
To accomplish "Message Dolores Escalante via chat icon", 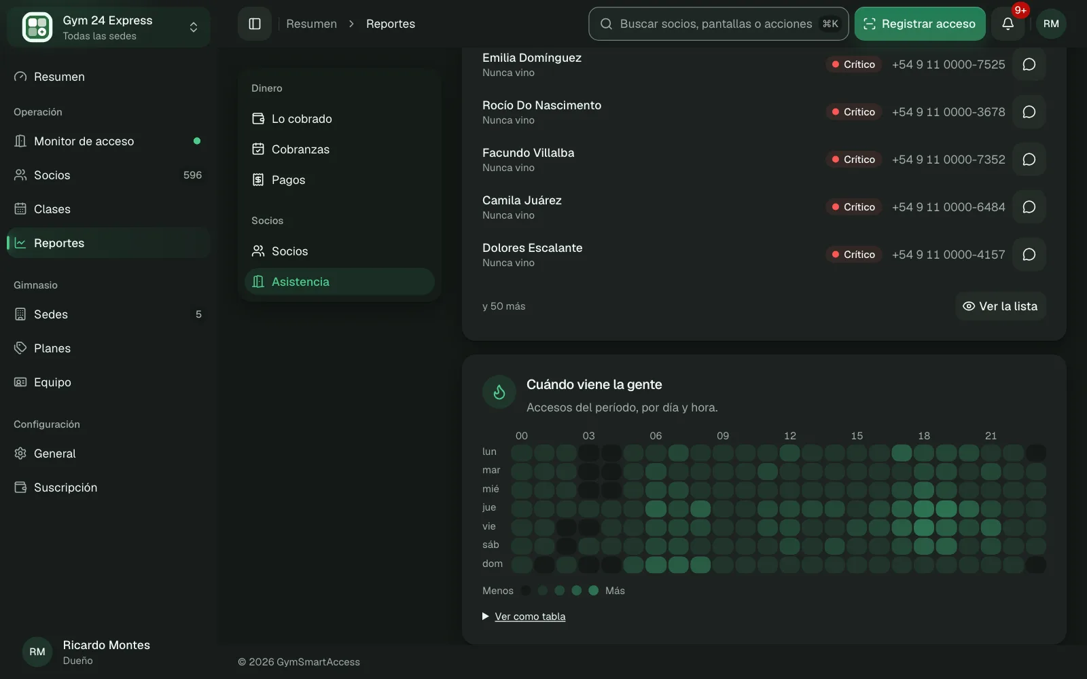I will [x=1029, y=255].
